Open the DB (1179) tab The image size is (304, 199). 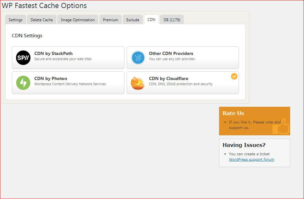(x=172, y=20)
